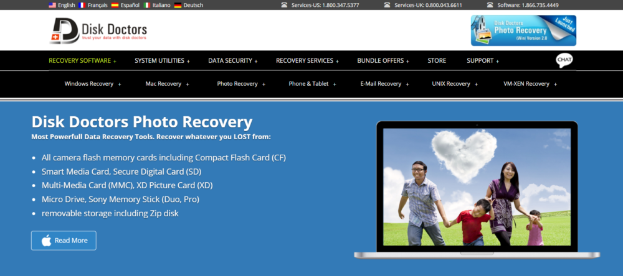Select UNIX Recovery submenu item
Viewport: 623px width, 276px height.
click(451, 84)
